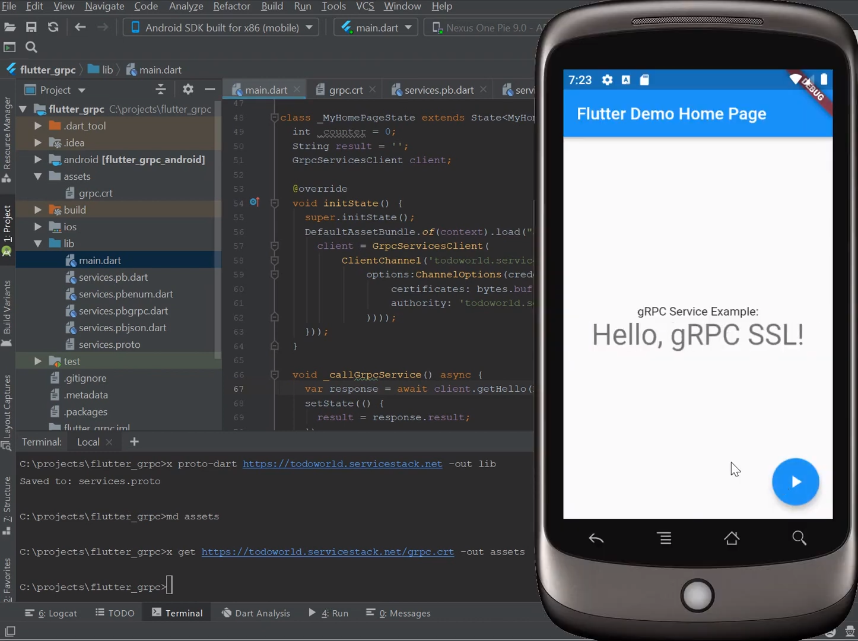Viewport: 858px width, 641px height.
Task: Tap the emulator Home hardware button
Action: (732, 538)
